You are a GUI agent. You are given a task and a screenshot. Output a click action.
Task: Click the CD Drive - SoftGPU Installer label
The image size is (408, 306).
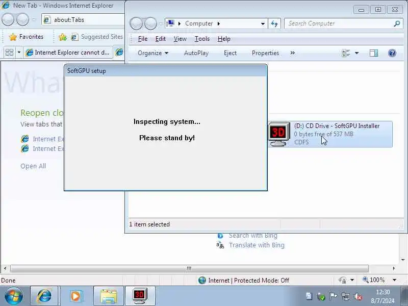[337, 126]
